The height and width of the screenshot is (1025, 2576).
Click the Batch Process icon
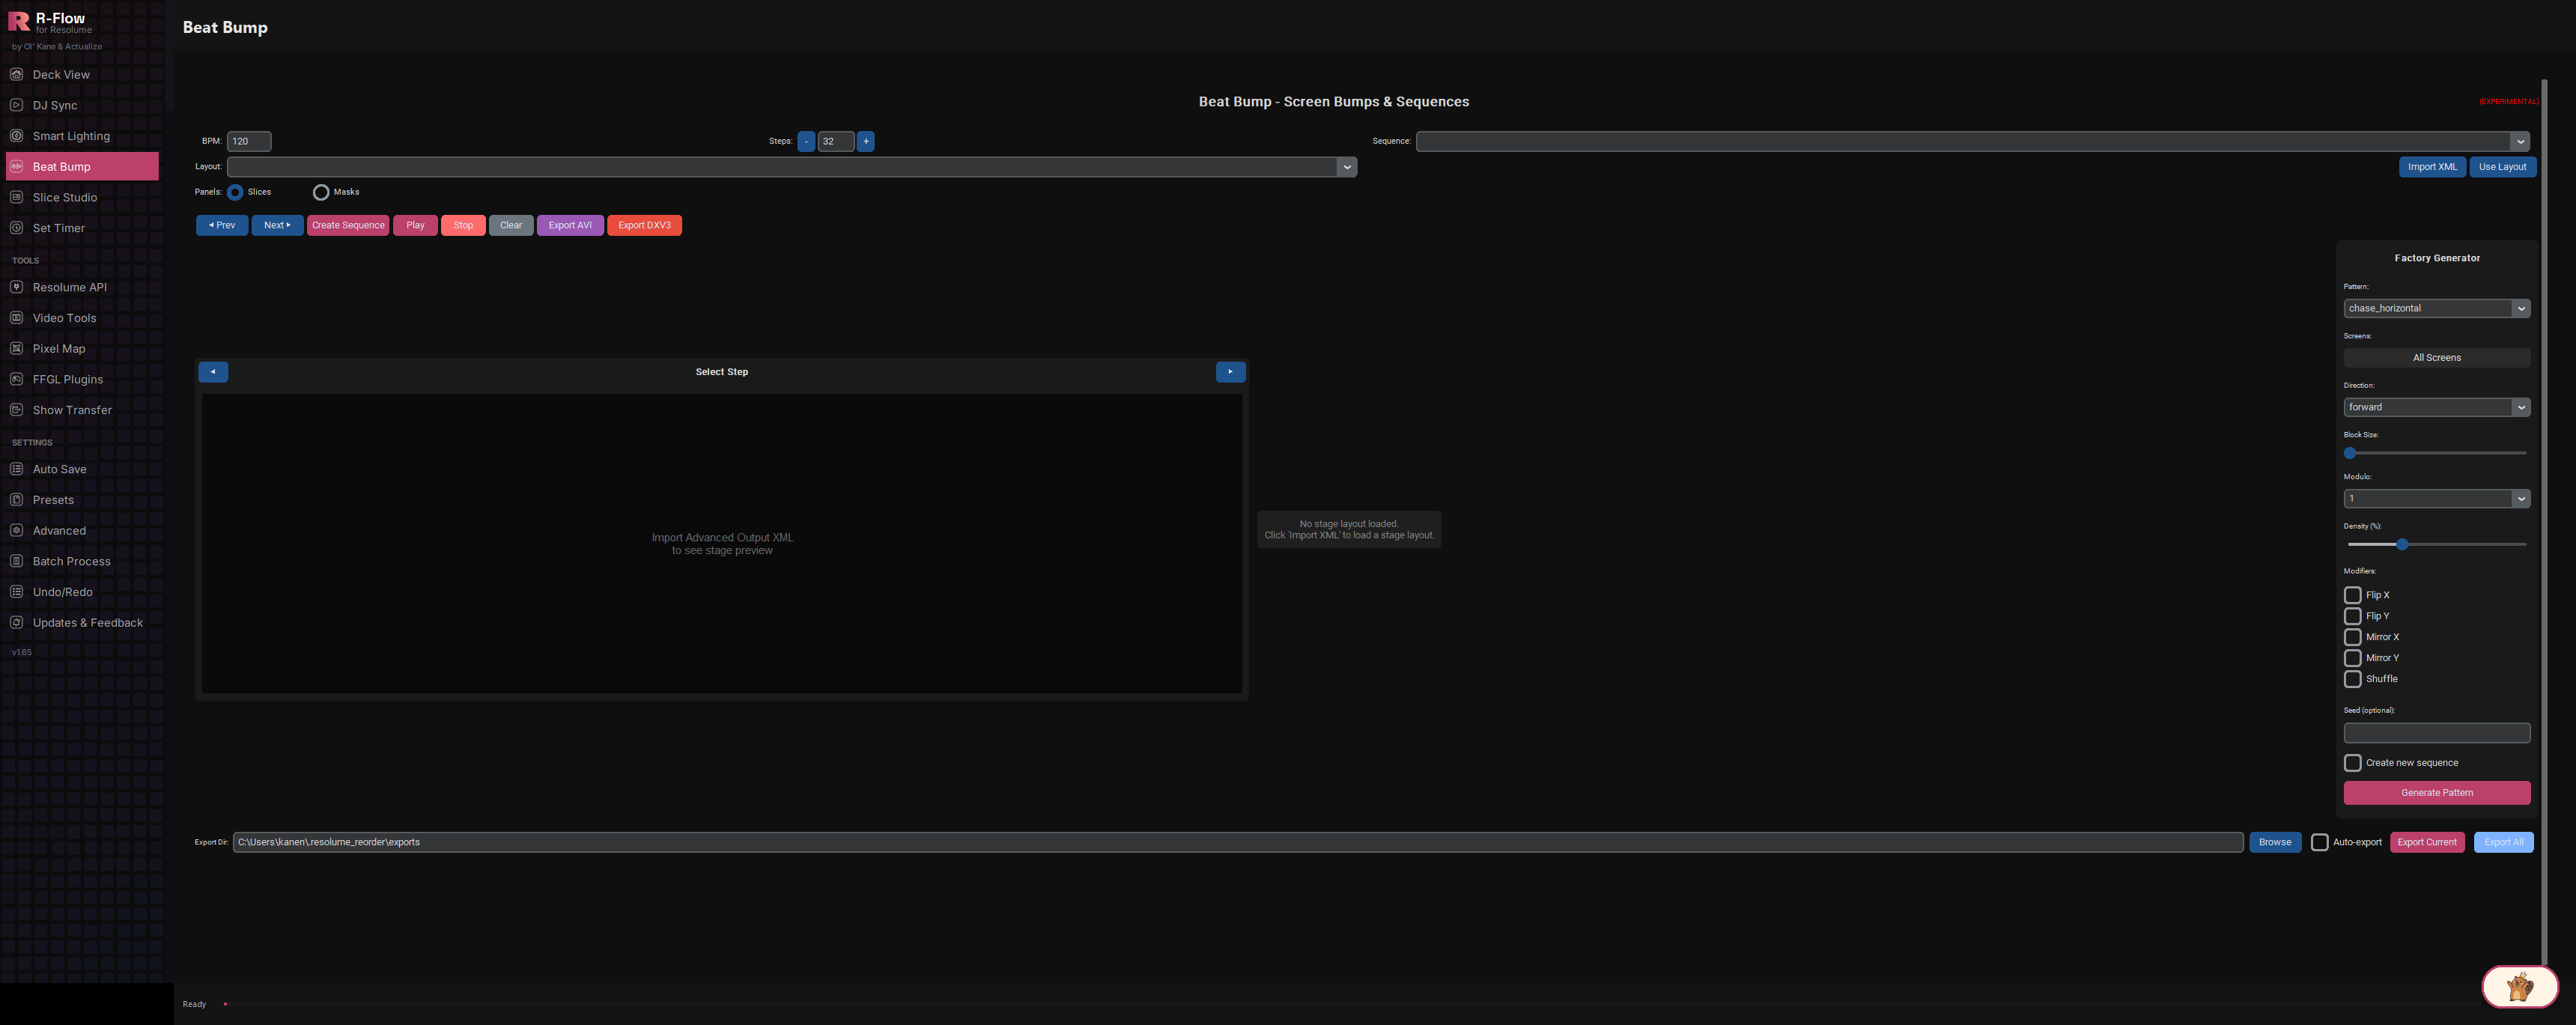point(16,561)
